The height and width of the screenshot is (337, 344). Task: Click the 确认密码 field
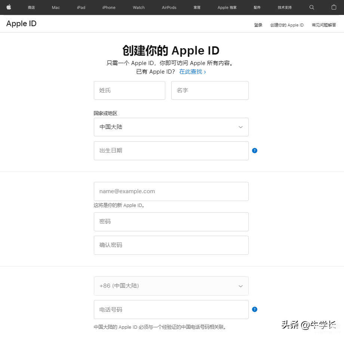click(x=171, y=245)
